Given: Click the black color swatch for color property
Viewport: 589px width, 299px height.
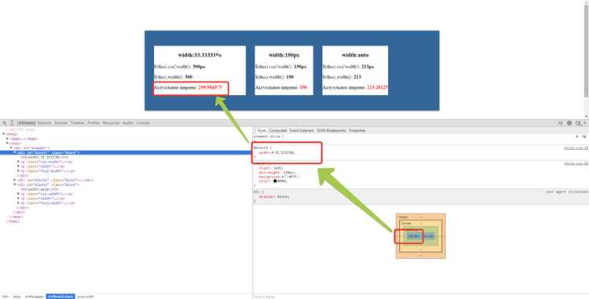Looking at the screenshot, I should [x=275, y=180].
